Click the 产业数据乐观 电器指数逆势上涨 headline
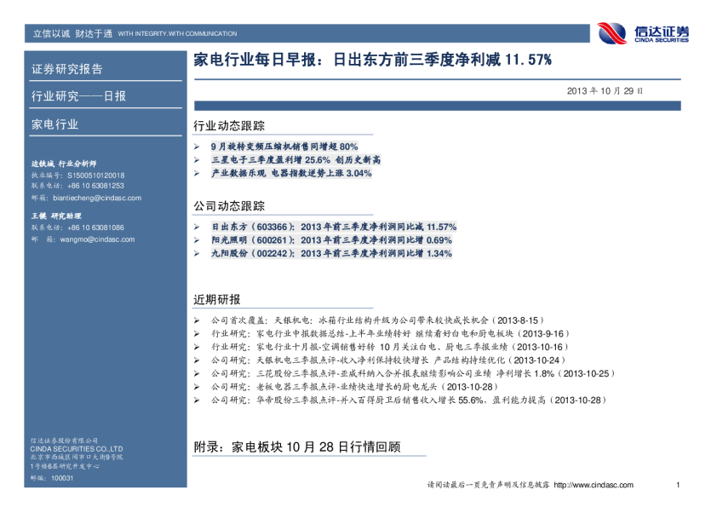717x507 pixels. click(291, 173)
